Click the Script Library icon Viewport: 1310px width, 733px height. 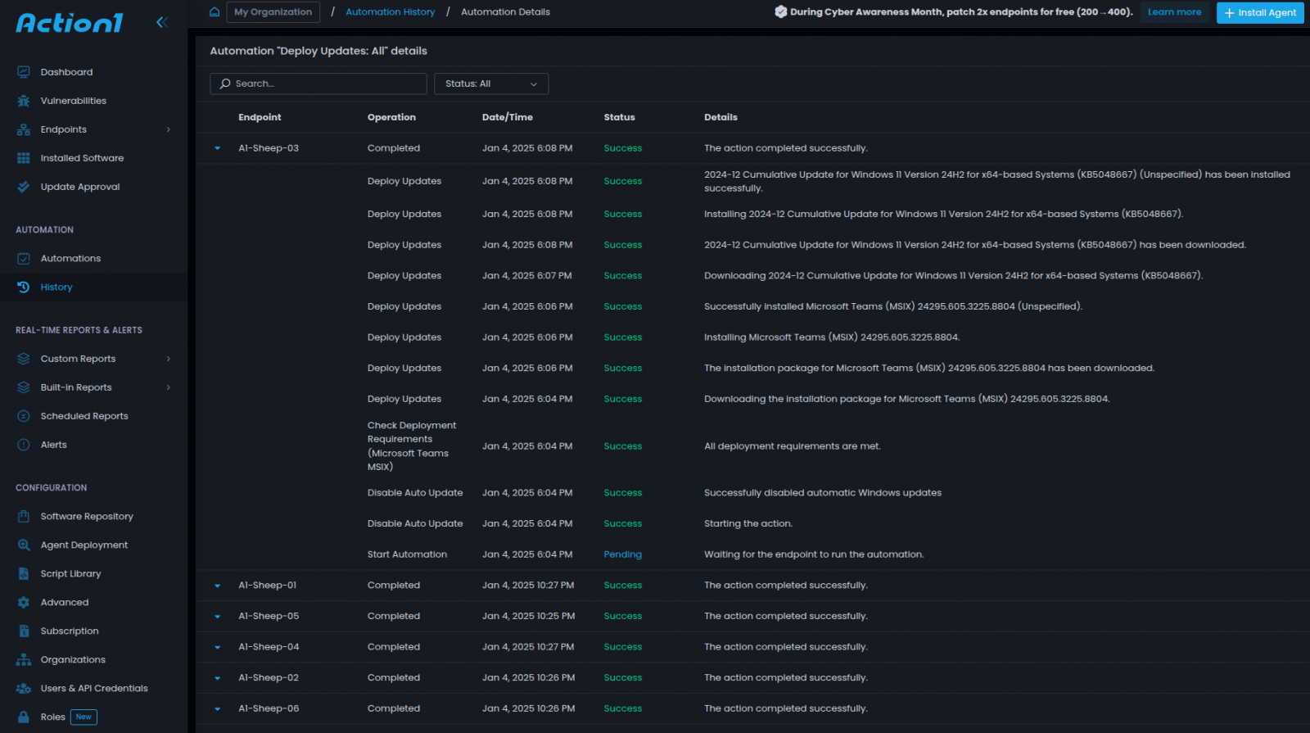[24, 573]
